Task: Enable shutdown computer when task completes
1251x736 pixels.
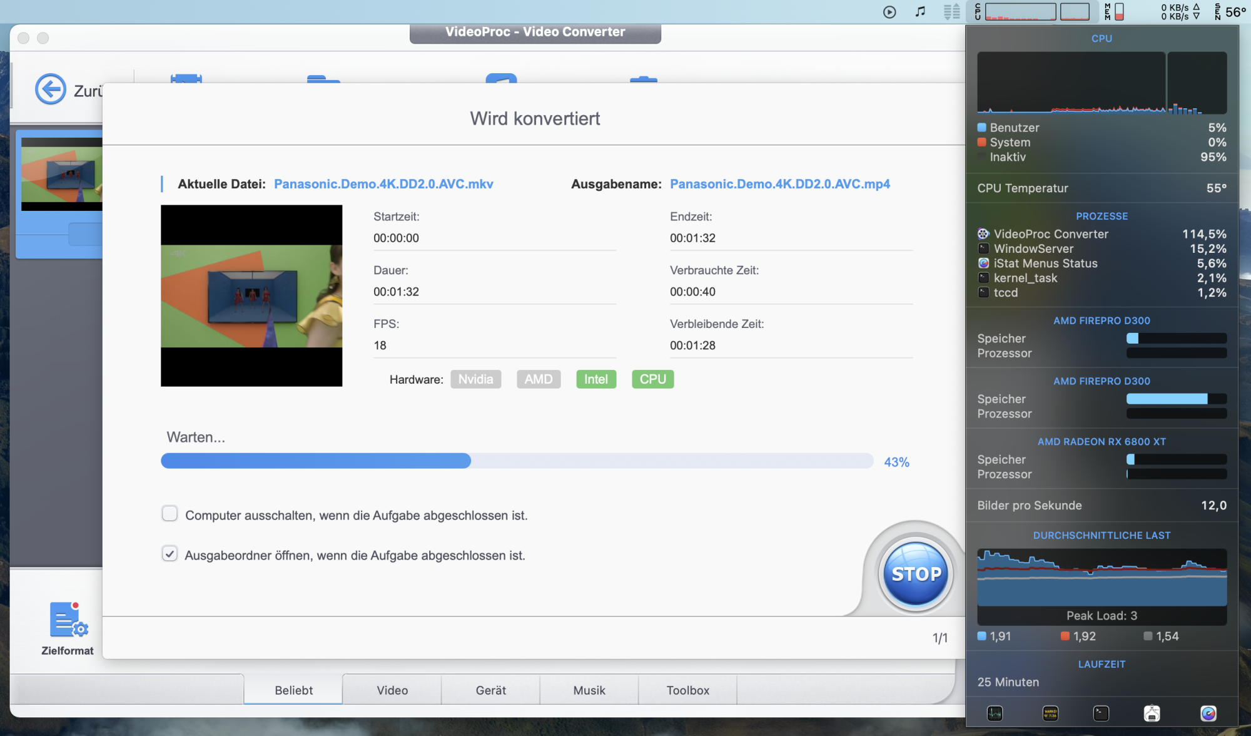Action: click(170, 514)
